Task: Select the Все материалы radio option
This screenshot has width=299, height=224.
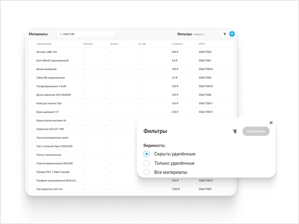Action: (x=147, y=172)
